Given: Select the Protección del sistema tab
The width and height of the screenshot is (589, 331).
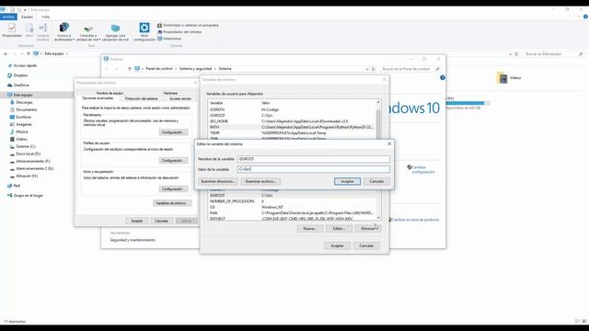Looking at the screenshot, I should click(141, 98).
